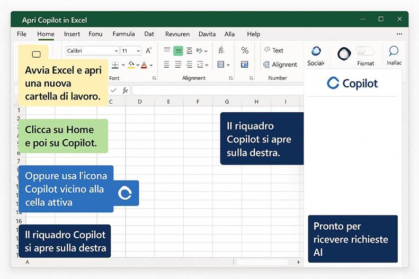419x279 pixels.
Task: Switch to the Fonu tab
Action: (x=95, y=34)
